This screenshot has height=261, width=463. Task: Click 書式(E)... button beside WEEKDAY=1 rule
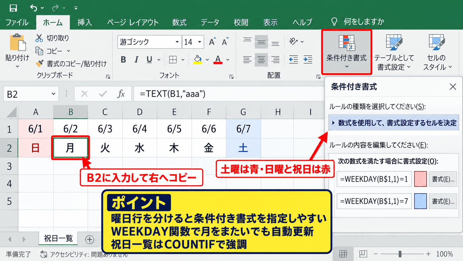pyautogui.click(x=443, y=179)
